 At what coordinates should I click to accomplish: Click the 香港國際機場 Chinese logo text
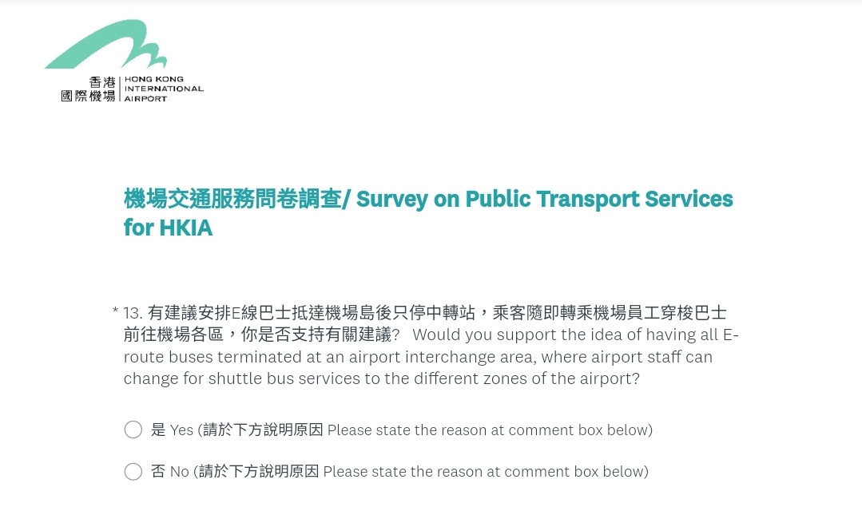coord(89,89)
